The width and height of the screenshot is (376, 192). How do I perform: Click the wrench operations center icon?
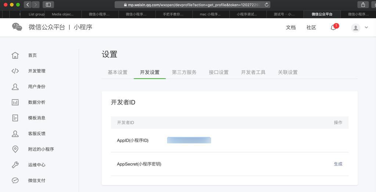pyautogui.click(x=15, y=165)
